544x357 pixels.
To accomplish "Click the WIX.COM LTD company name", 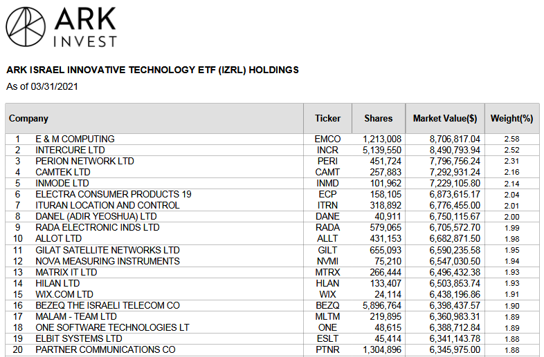I will click(x=64, y=294).
